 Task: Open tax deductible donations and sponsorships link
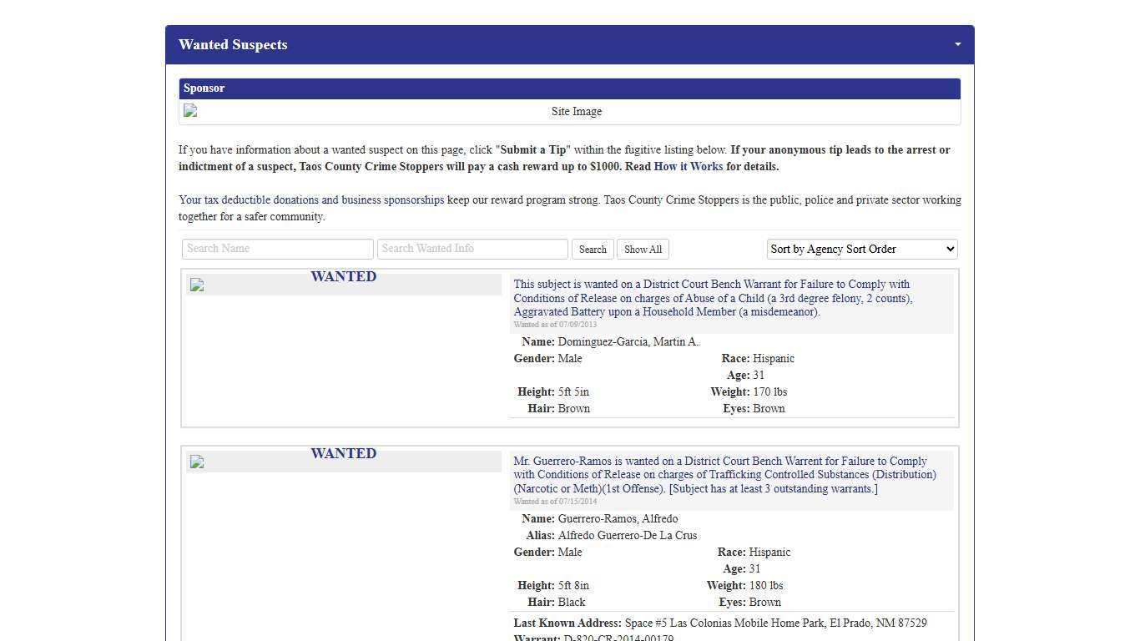click(311, 200)
